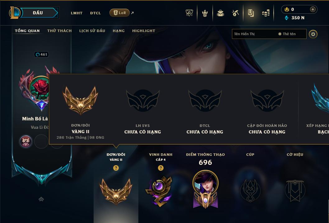The image size is (329, 223).
Task: Click the ĐẤU play button
Action: 38,13
